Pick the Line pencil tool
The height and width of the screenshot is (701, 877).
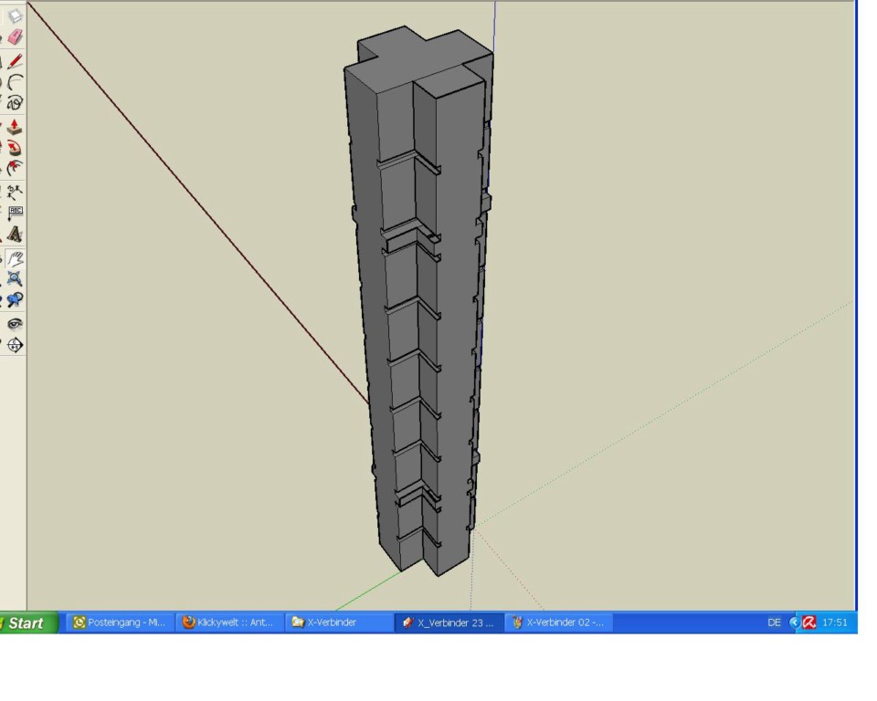[15, 62]
